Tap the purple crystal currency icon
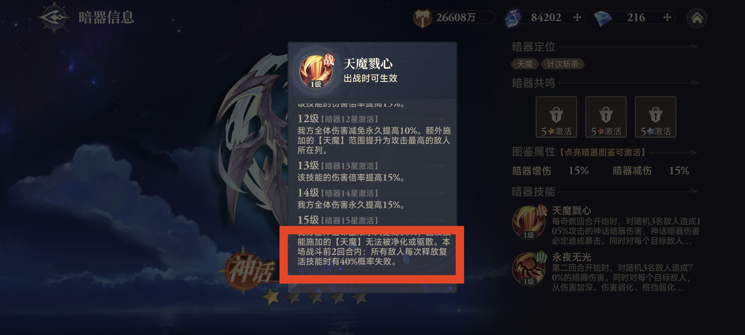Image resolution: width=745 pixels, height=335 pixels. (513, 18)
